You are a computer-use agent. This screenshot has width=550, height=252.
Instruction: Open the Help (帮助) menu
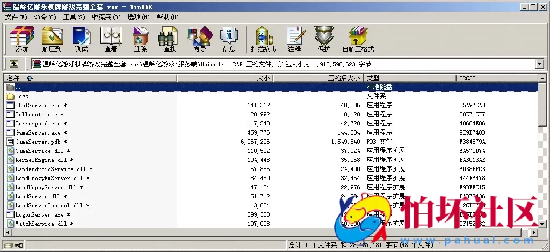[168, 17]
